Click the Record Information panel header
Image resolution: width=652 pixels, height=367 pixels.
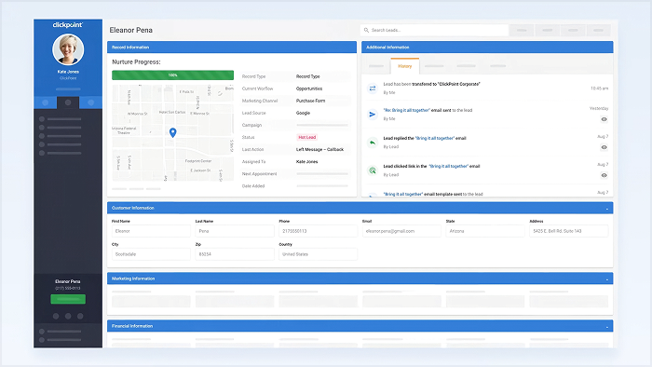[232, 47]
